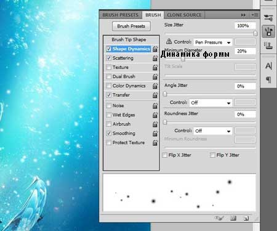Enable the Texture checkbox

coord(109,67)
